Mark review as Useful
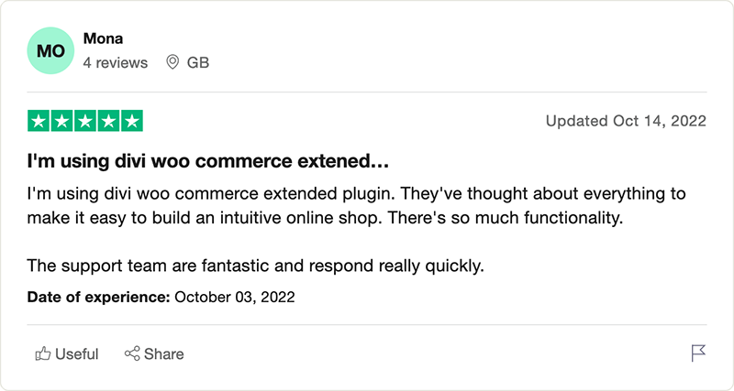The image size is (734, 391). (x=67, y=353)
